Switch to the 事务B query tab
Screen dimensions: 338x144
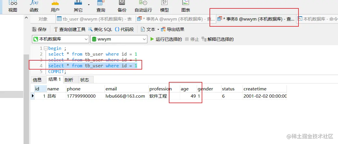(256, 19)
